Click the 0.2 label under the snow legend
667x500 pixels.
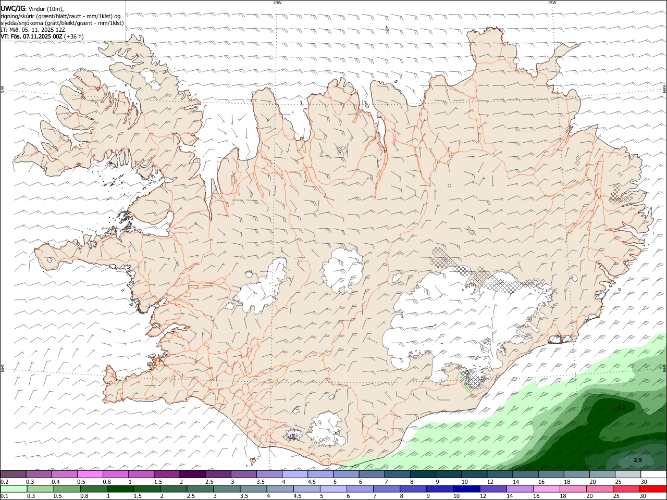pos(4,482)
